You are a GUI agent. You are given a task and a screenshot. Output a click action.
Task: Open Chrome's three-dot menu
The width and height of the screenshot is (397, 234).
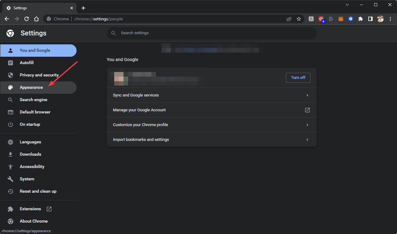pos(390,19)
